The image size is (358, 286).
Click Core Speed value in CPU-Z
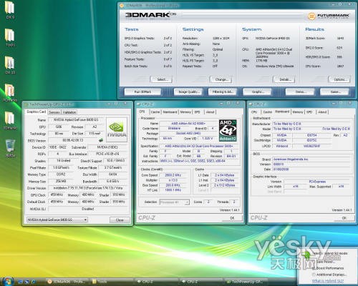[x=173, y=175]
